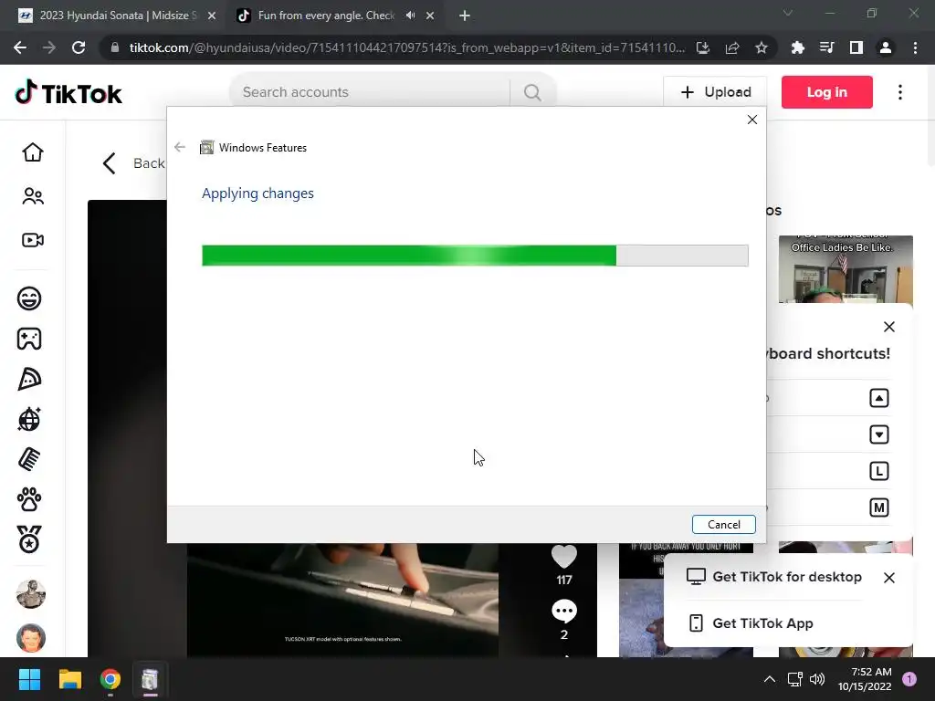Open a new browser tab
Screen dimensions: 935x701
[465, 16]
